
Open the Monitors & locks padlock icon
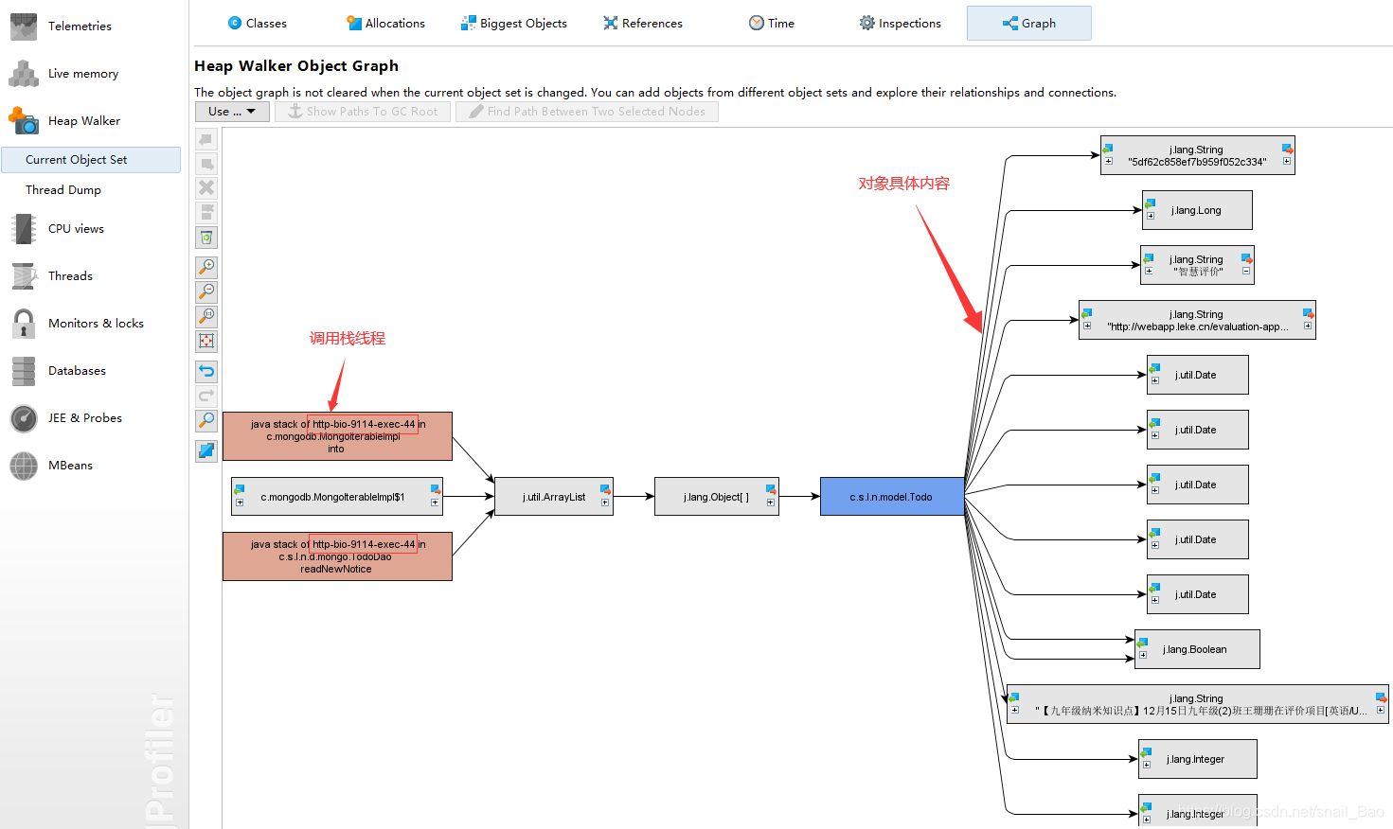tap(24, 324)
